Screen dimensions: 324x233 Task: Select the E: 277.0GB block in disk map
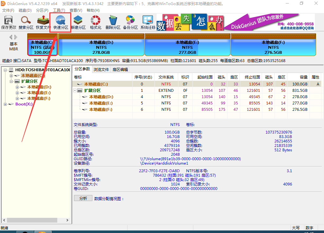point(187,45)
